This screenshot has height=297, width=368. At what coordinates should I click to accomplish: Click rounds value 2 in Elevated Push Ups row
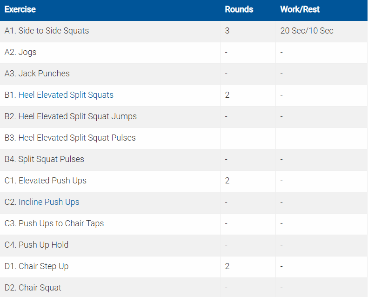(x=227, y=181)
